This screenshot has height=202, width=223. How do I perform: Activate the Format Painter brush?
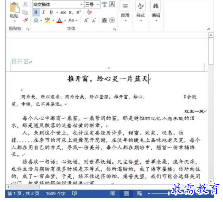pos(25,20)
